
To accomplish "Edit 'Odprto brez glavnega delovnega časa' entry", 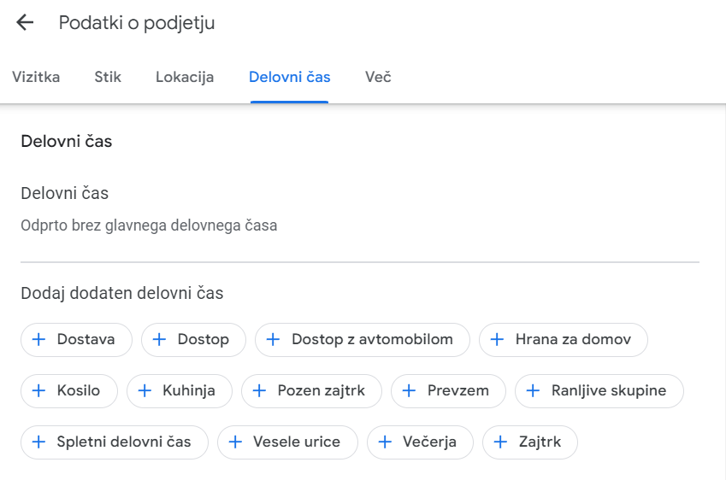I will click(149, 225).
